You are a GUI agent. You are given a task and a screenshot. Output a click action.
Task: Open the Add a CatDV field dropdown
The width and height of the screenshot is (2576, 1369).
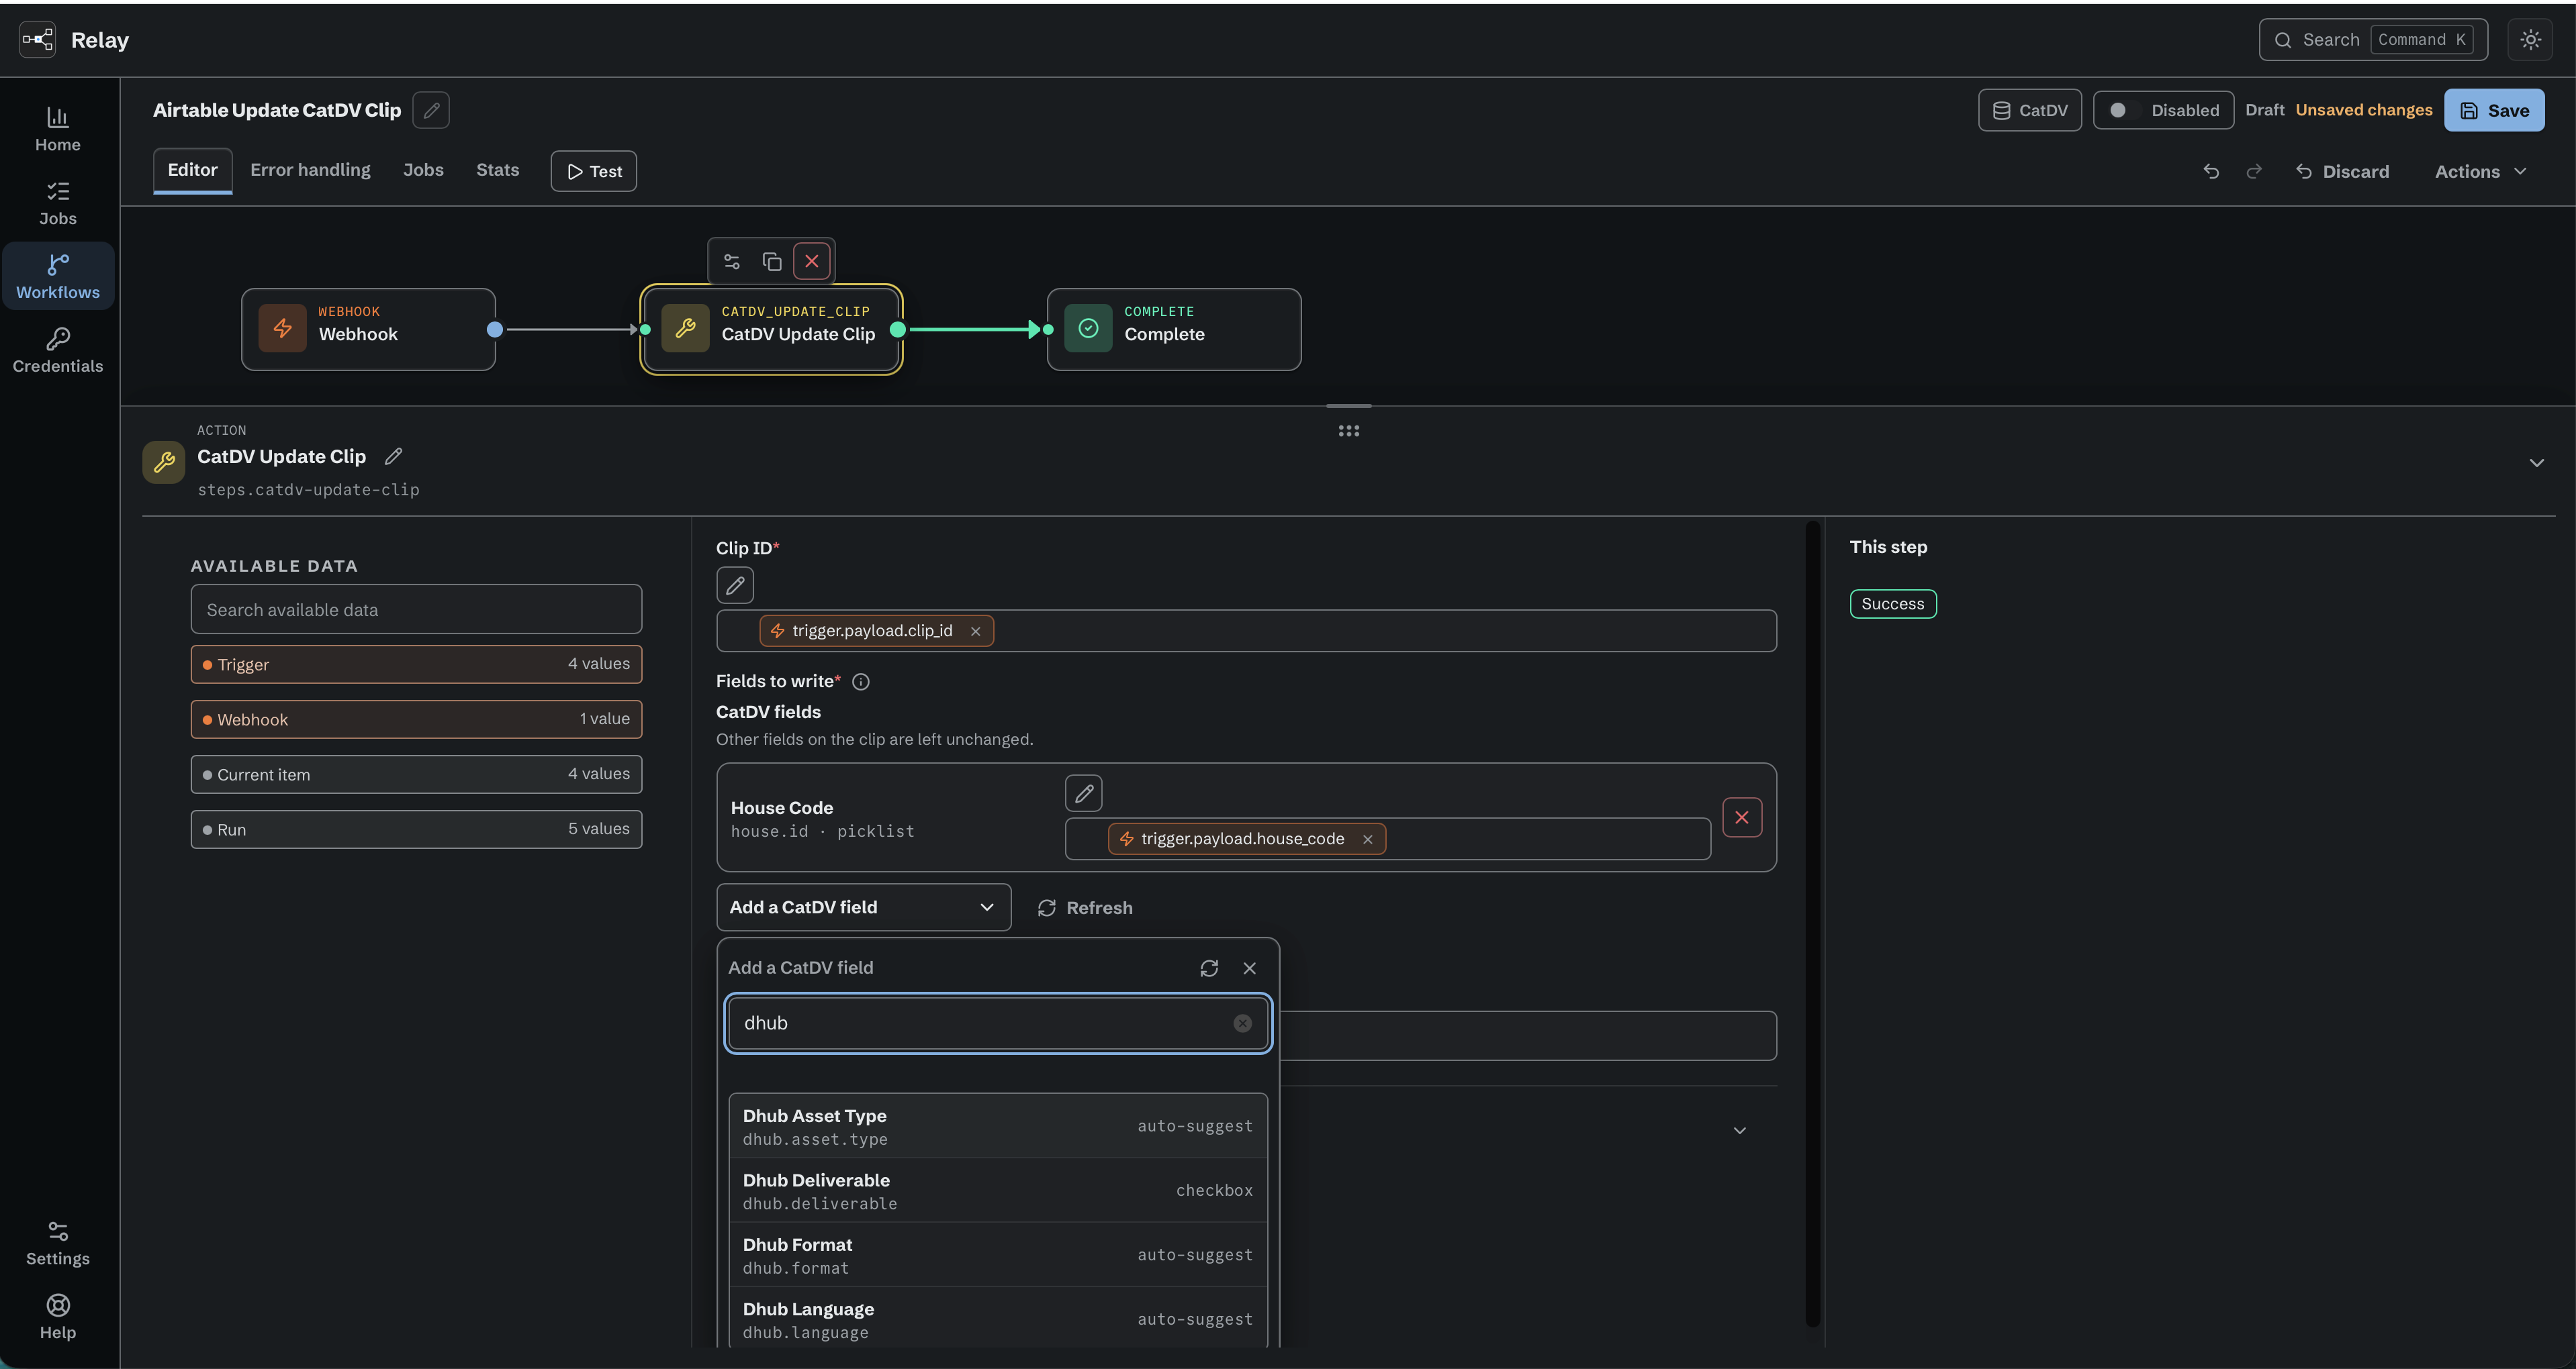[864, 907]
